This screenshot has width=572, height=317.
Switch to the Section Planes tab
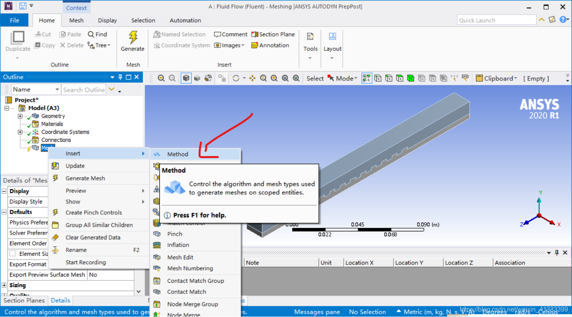(24, 301)
